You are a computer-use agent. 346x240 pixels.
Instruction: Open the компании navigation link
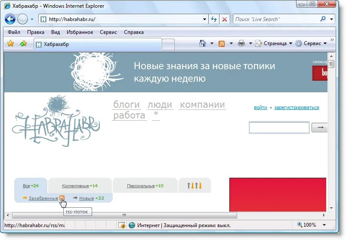[202, 105]
